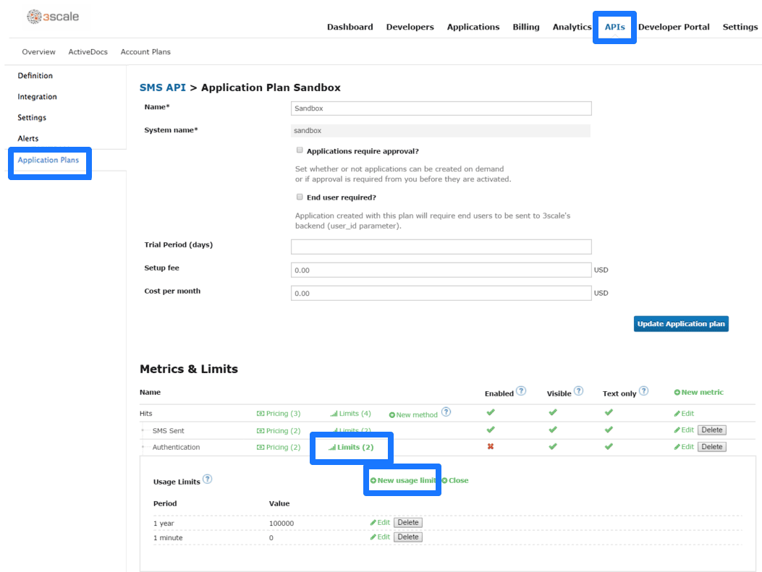This screenshot has height=572, width=762.
Task: Toggle the Hits metric's enabled checkmark
Action: tap(490, 412)
